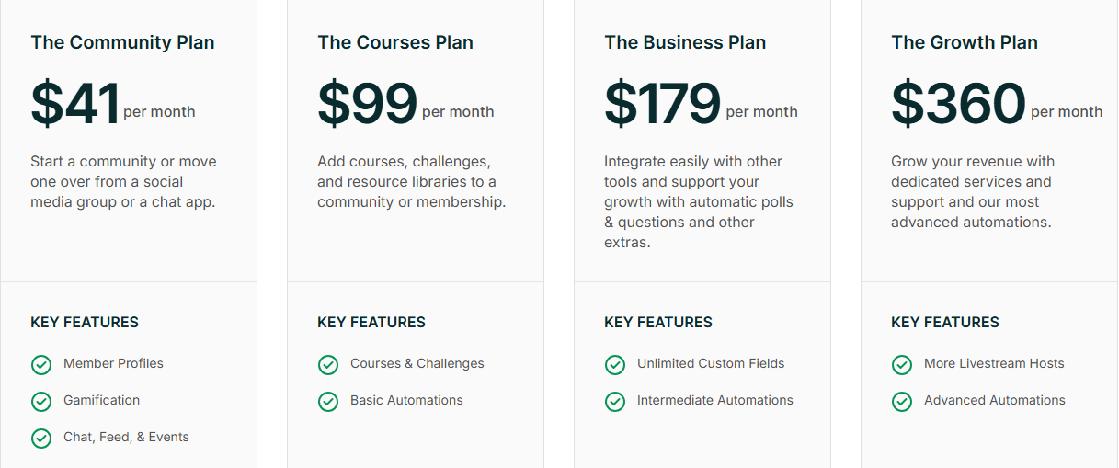Click the checkmark beside Advanced Automations
The height and width of the screenshot is (468, 1119).
pos(902,402)
